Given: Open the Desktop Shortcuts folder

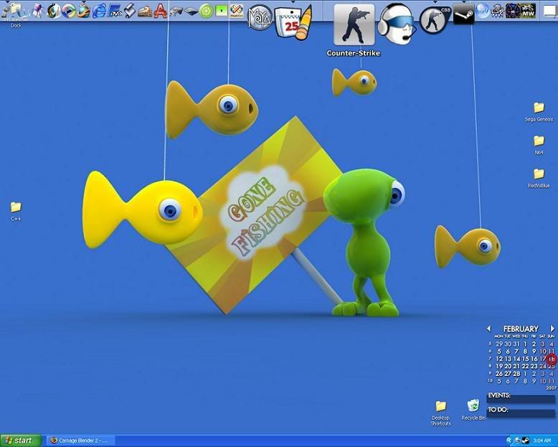Looking at the screenshot, I should [441, 413].
